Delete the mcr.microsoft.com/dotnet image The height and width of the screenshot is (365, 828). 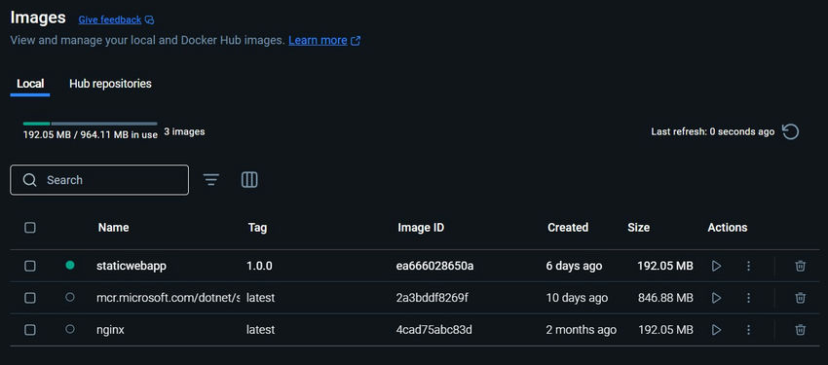pos(800,298)
